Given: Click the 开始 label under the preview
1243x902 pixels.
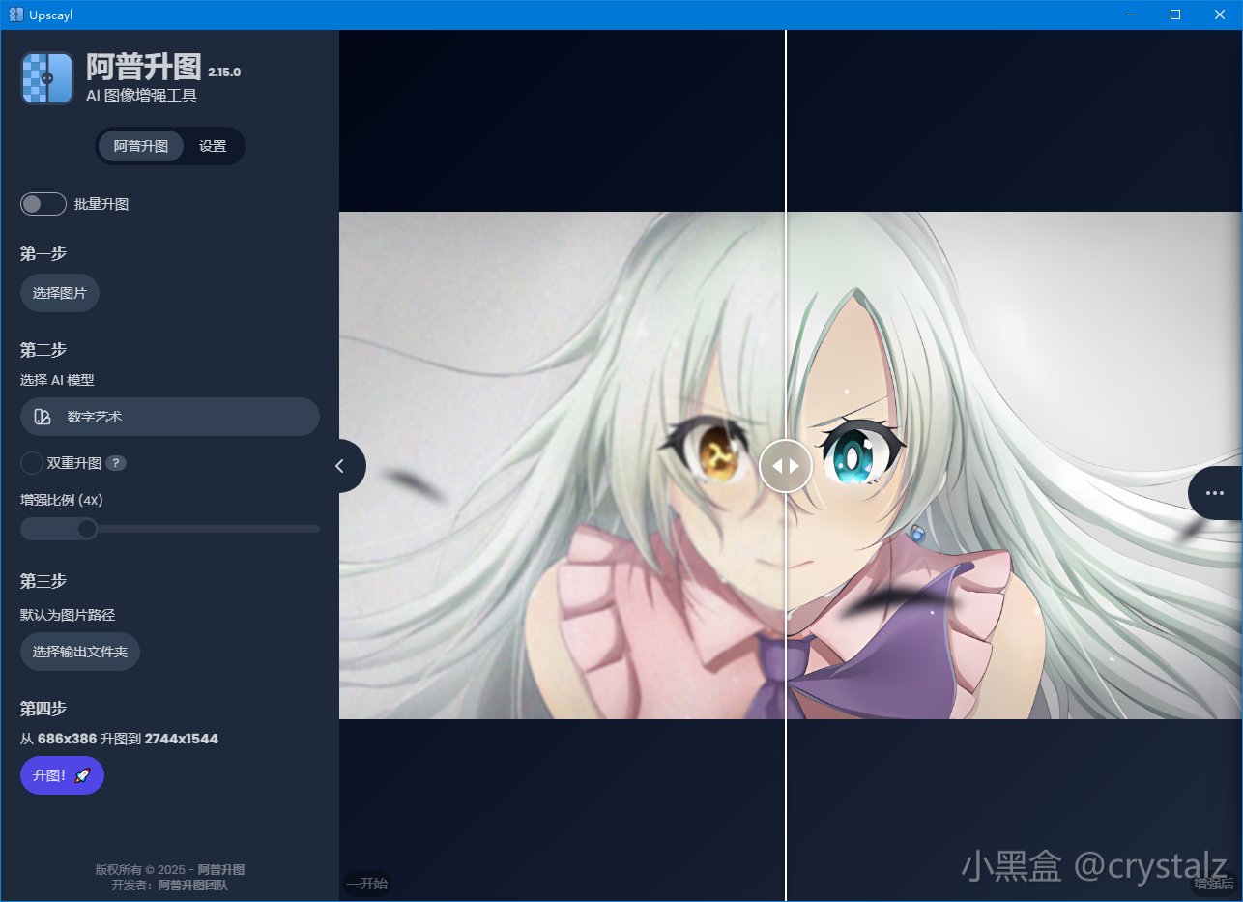Looking at the screenshot, I should pos(367,883).
